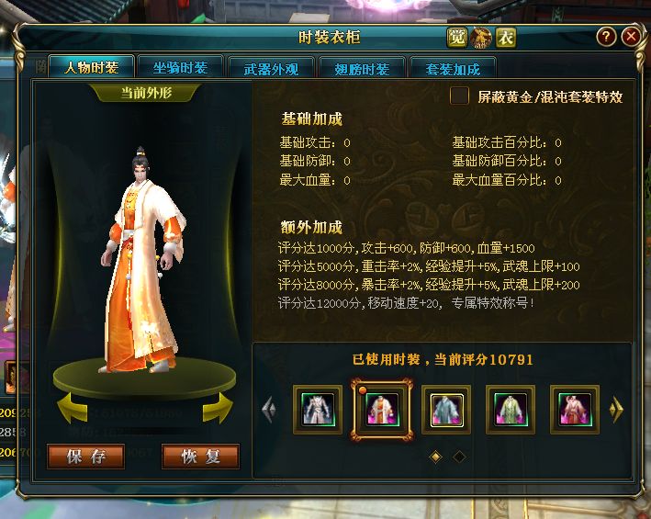The image size is (651, 519).
Task: Choose the green robe costume icon
Action: coord(511,410)
